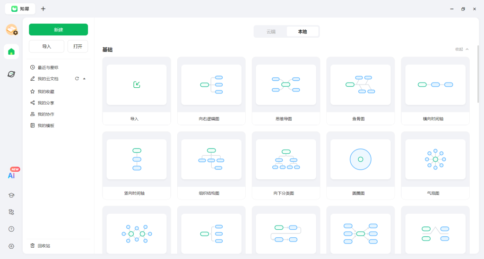Click the people icon for 我的协作
Image resolution: width=484 pixels, height=259 pixels.
33,114
